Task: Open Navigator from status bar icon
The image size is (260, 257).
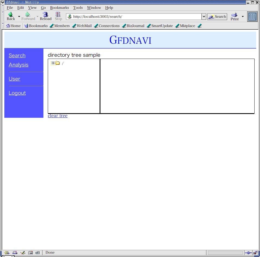Action: coord(7,253)
